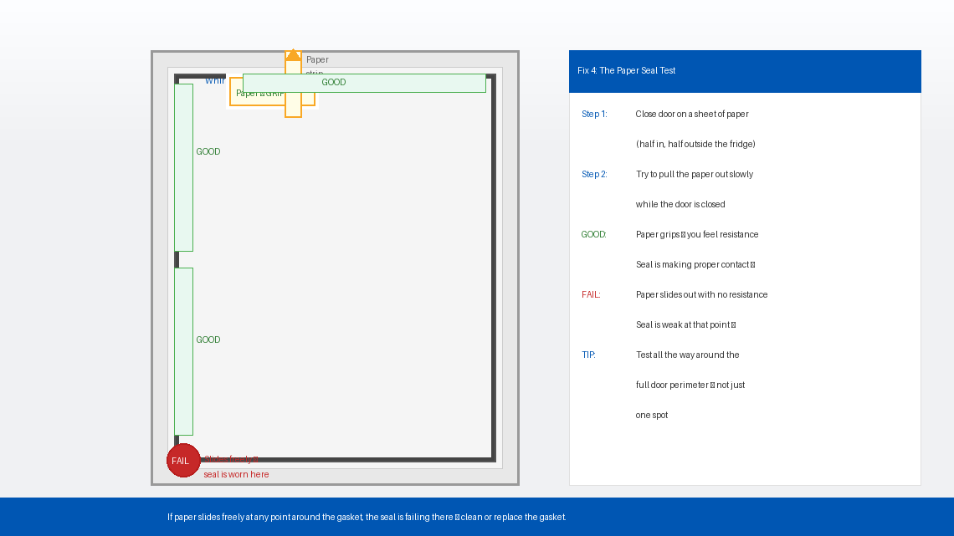Click the blue 'TIP:' label

(588, 355)
